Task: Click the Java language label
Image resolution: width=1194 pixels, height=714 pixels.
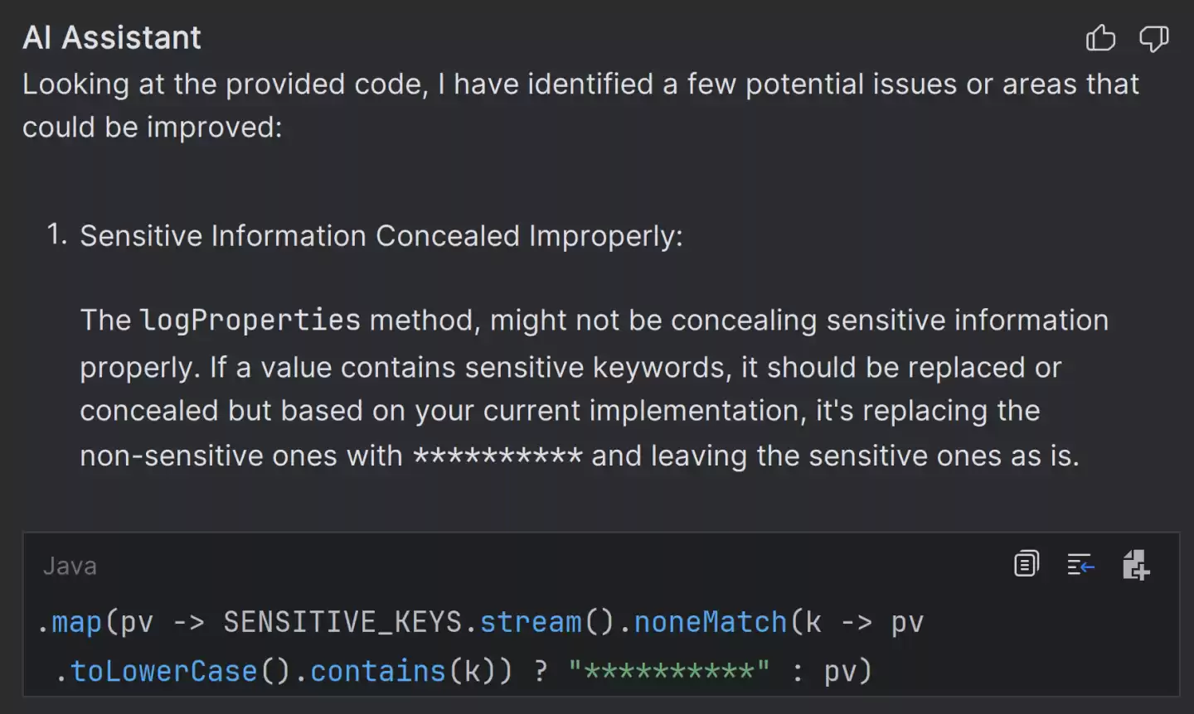Action: point(70,567)
